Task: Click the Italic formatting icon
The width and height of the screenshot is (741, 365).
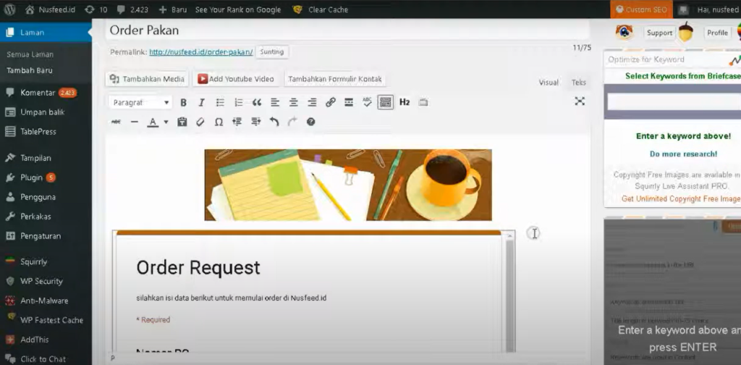Action: pos(201,103)
